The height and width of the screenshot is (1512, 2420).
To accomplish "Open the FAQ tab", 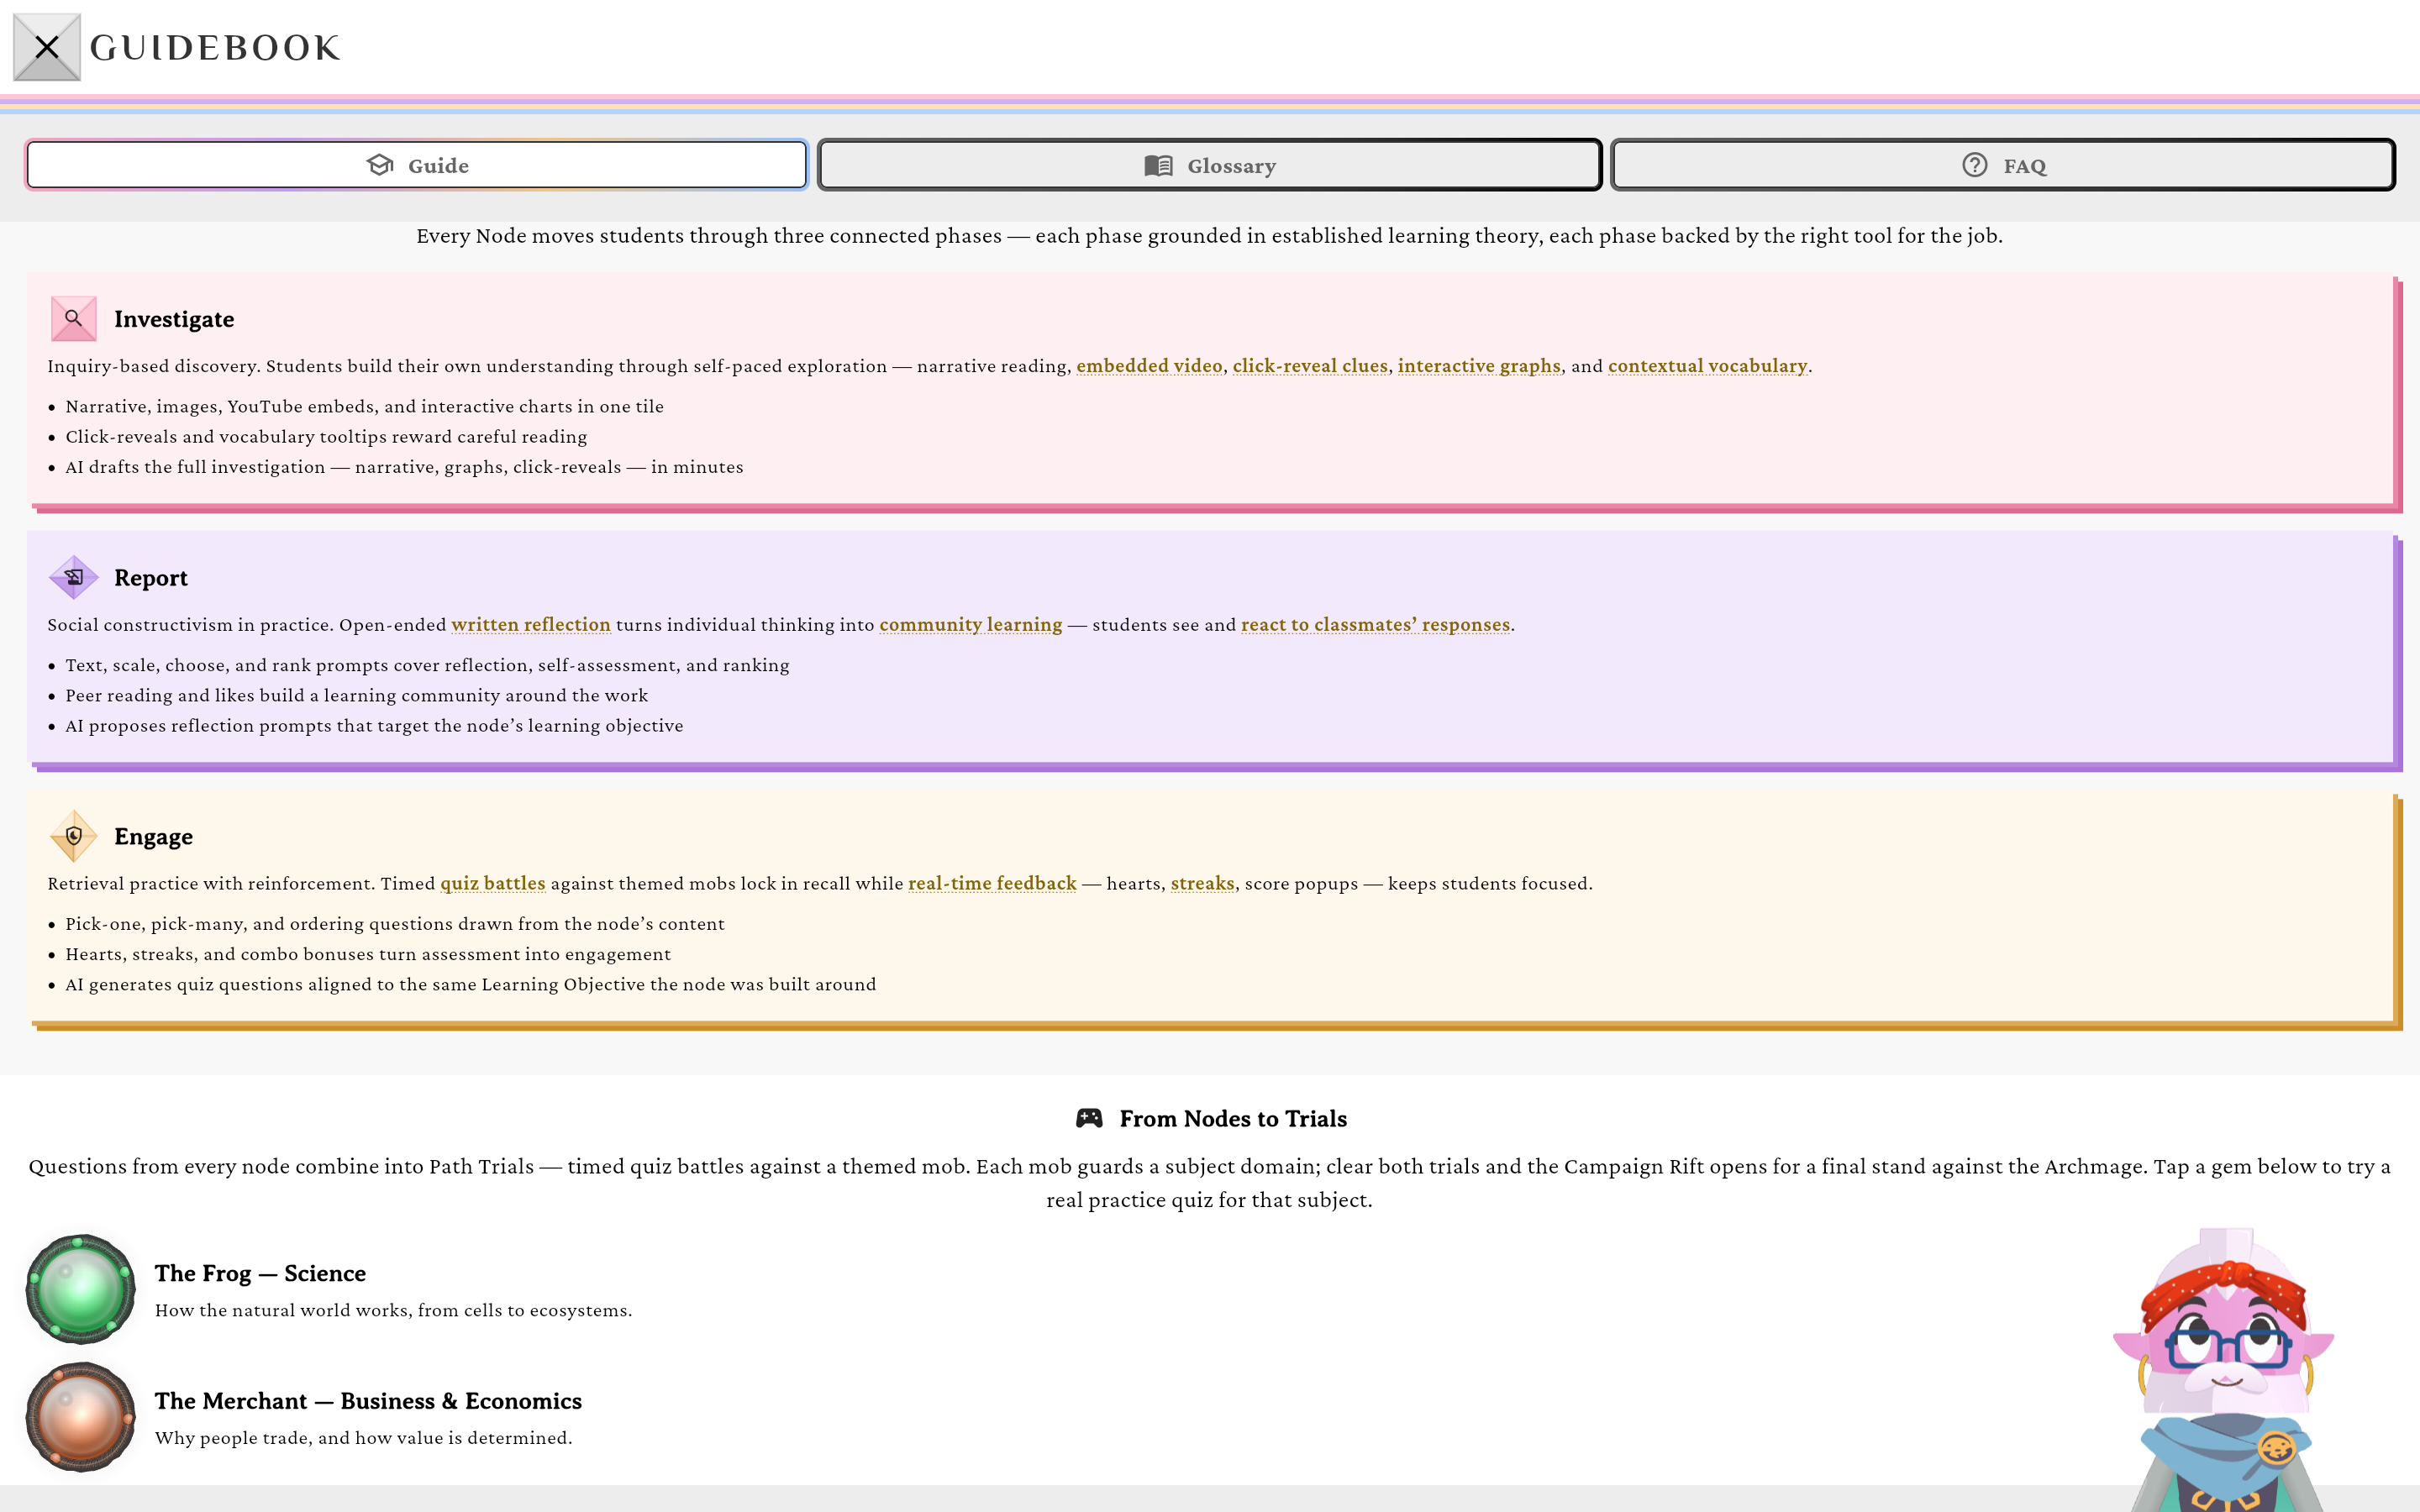I will 2003,165.
